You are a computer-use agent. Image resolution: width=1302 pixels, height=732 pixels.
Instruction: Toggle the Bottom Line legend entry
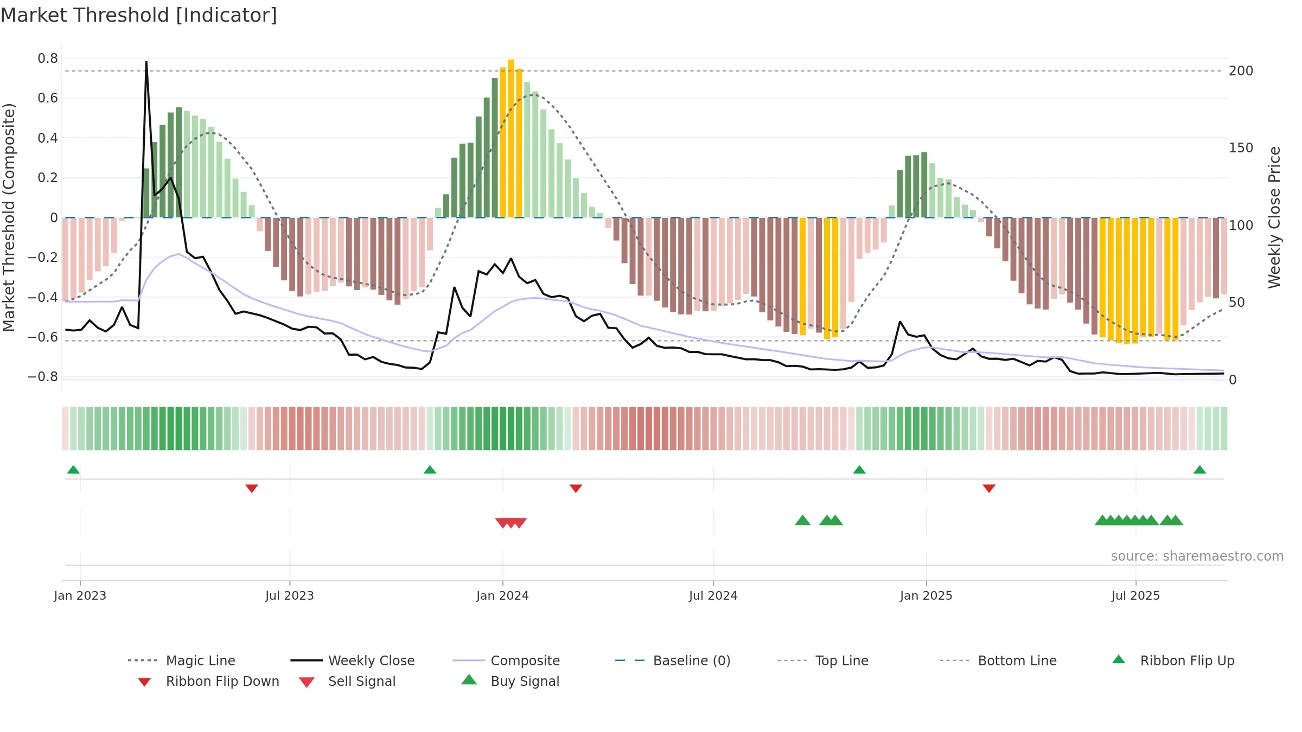point(998,660)
